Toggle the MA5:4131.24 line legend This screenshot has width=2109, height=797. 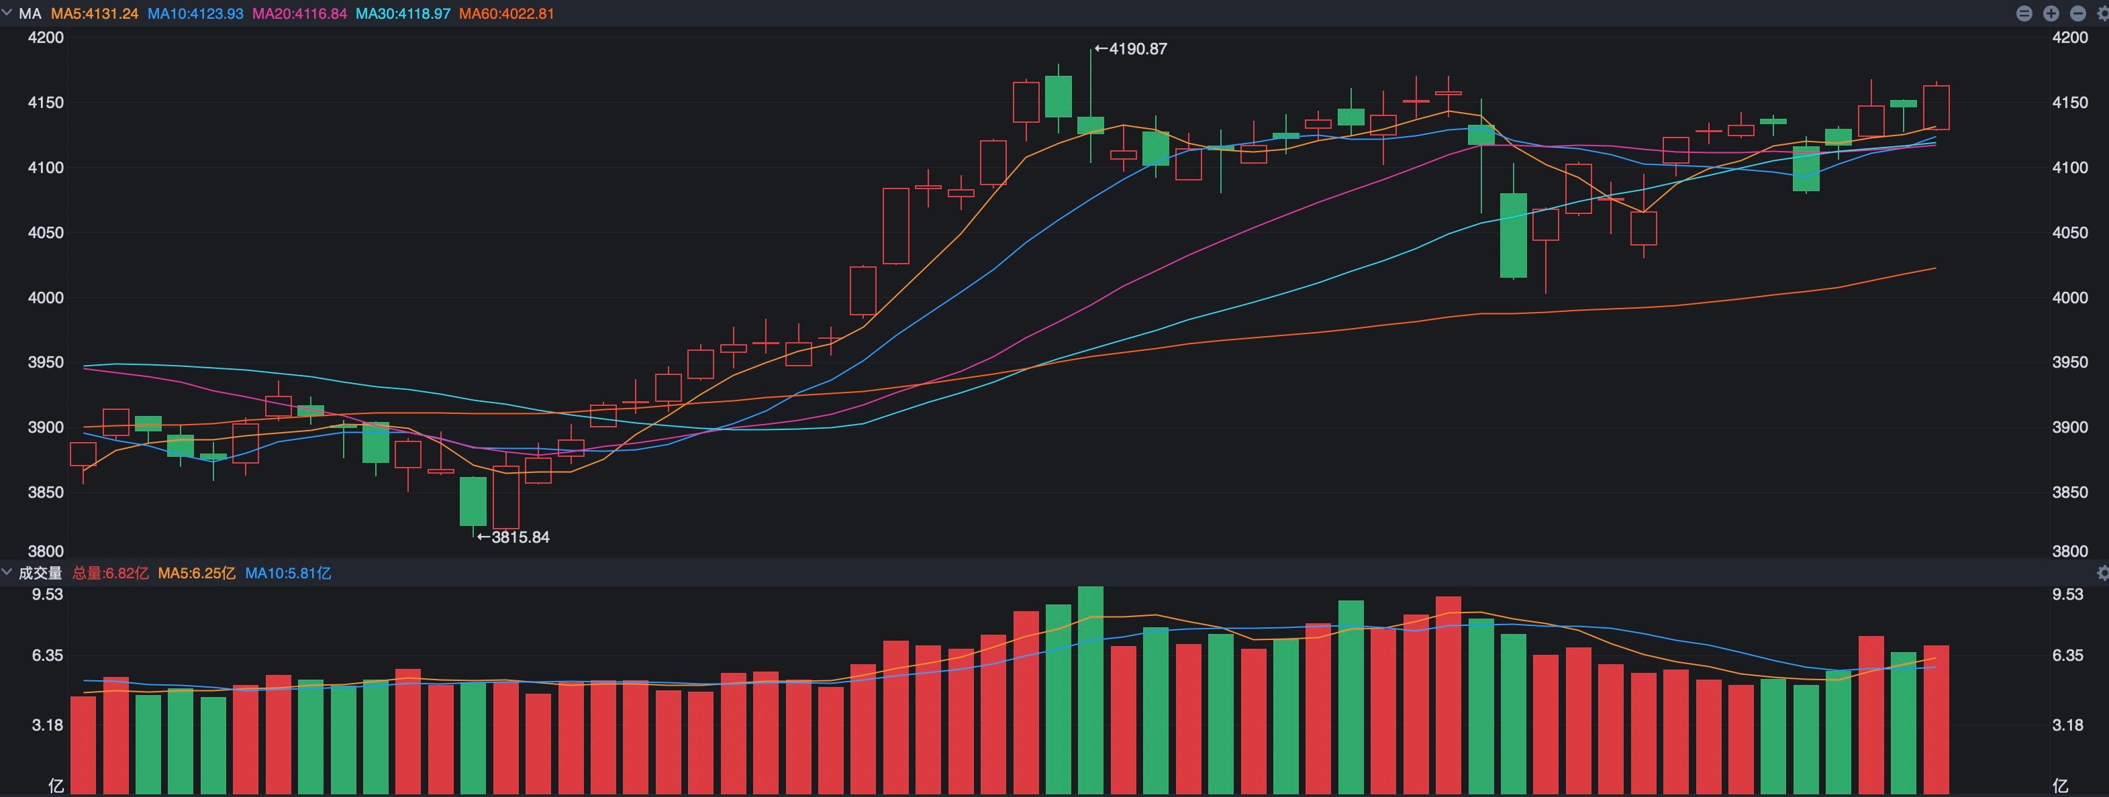94,14
